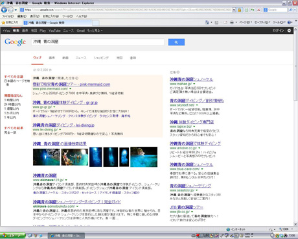
Task: Open the セーフティ dropdown in command bar
Action: (x=262, y=22)
